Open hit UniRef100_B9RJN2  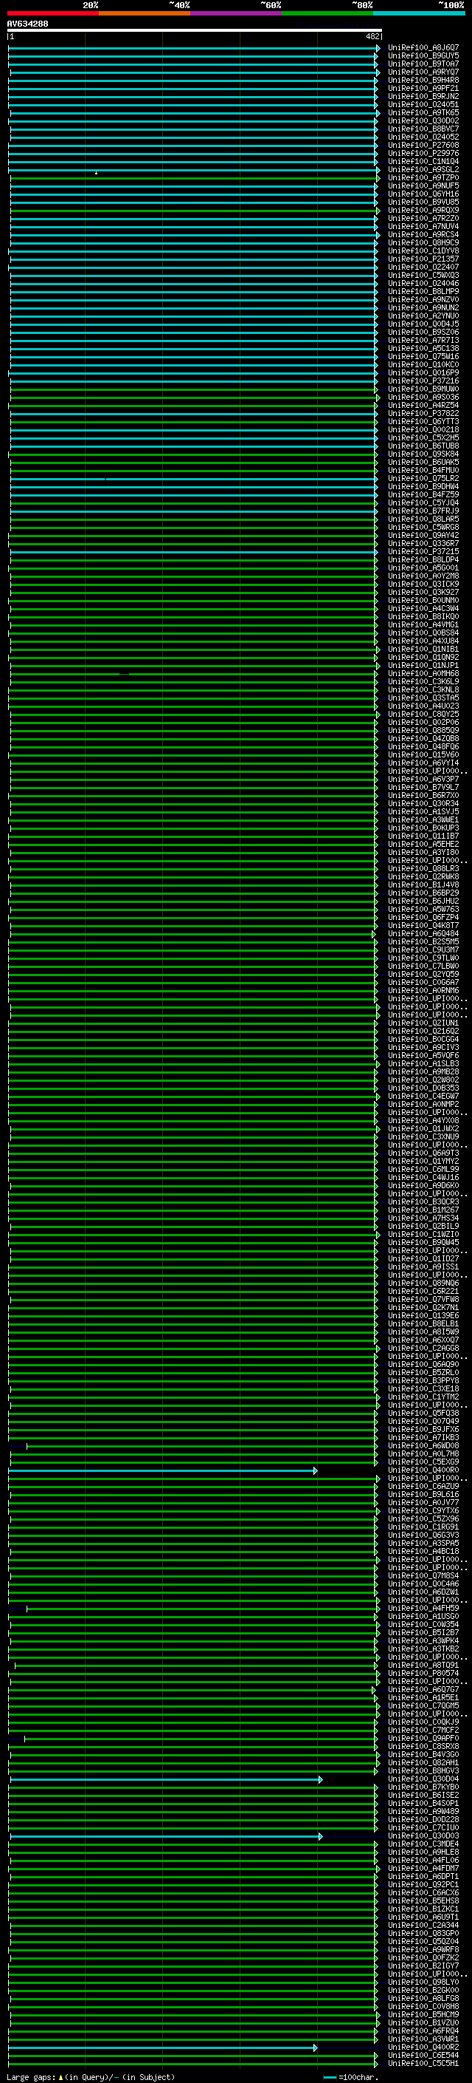click(423, 96)
